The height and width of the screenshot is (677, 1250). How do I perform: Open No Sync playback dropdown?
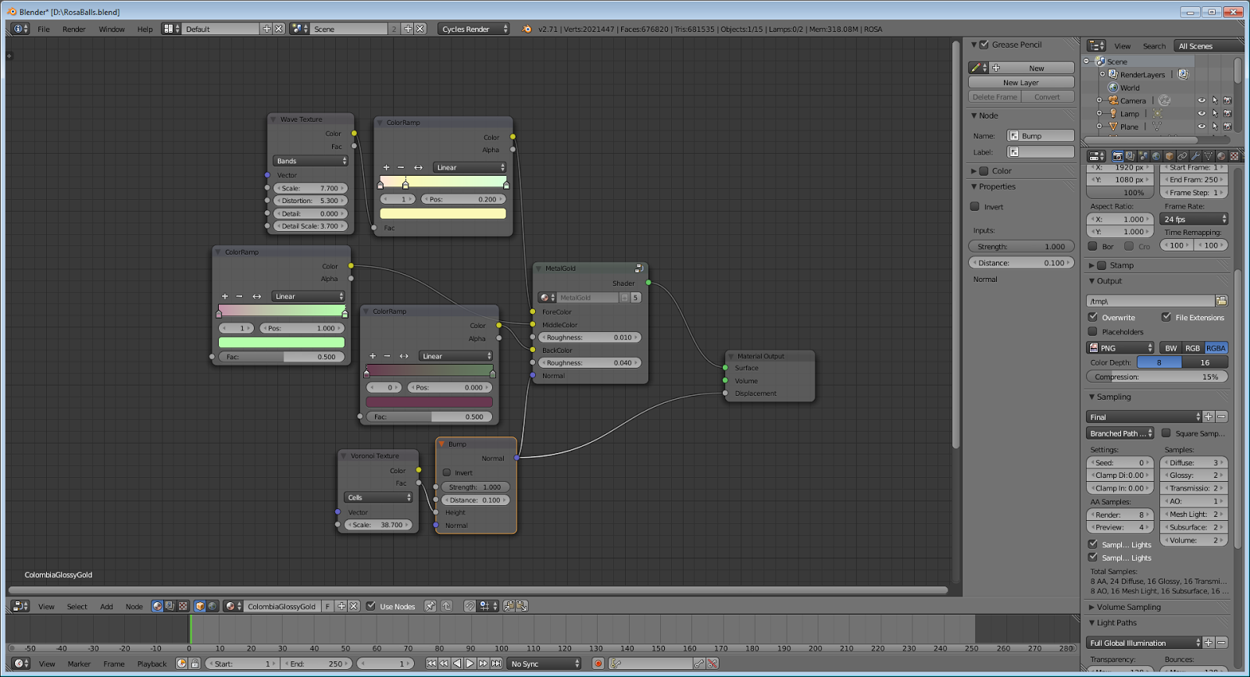tap(545, 664)
